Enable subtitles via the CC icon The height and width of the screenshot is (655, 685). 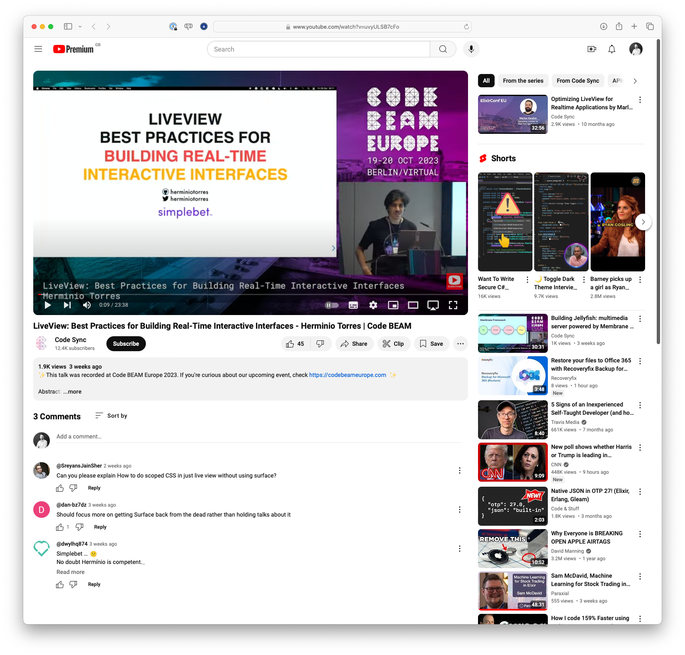(x=353, y=305)
